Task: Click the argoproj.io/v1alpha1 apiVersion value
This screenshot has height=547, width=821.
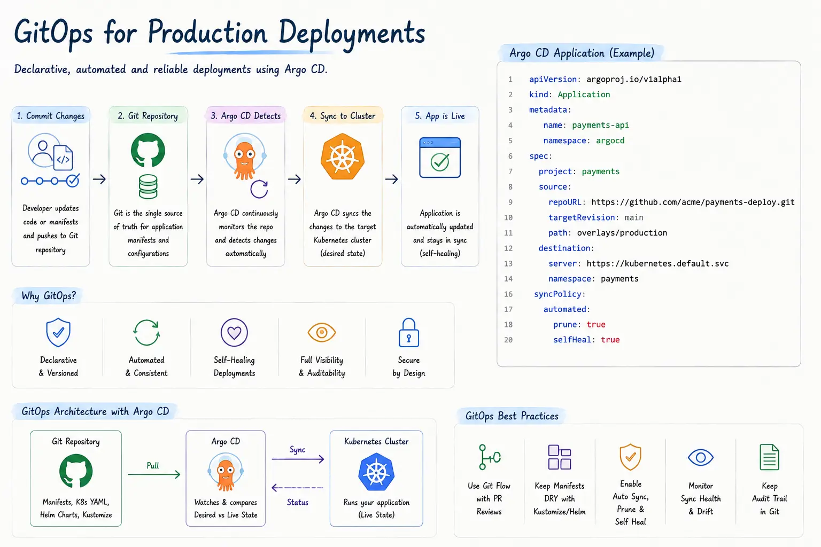Action: pos(634,79)
